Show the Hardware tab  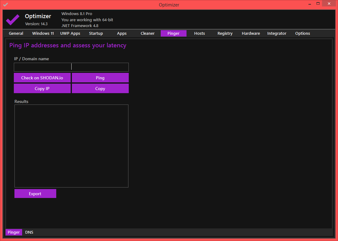251,33
